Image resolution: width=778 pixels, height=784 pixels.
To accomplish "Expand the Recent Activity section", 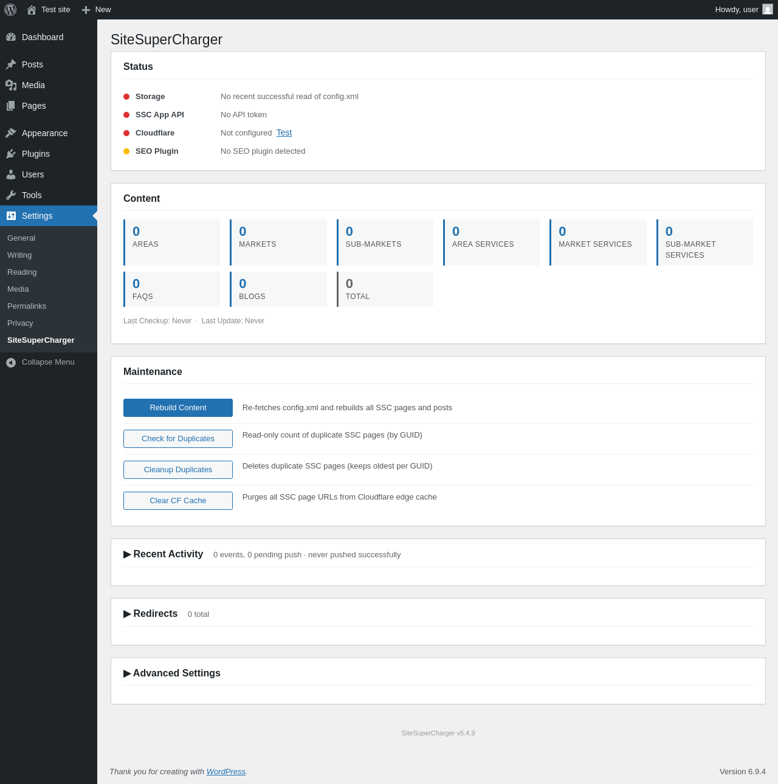I will [163, 554].
